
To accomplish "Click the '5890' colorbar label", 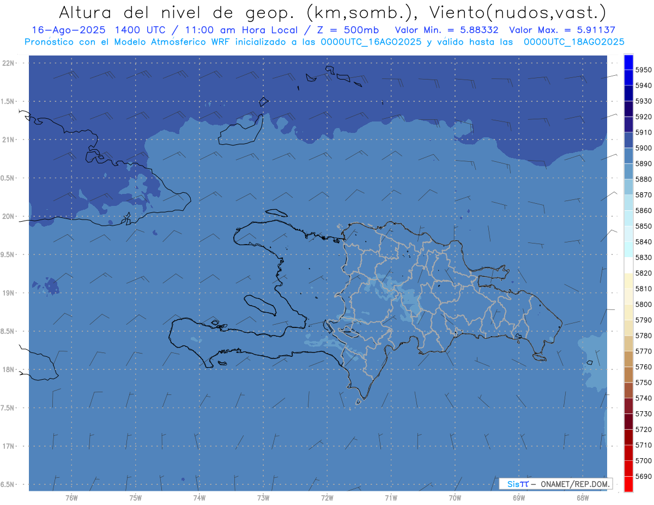I will pyautogui.click(x=643, y=164).
